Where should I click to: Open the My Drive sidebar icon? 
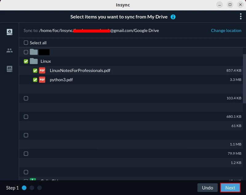pyautogui.click(x=10, y=32)
